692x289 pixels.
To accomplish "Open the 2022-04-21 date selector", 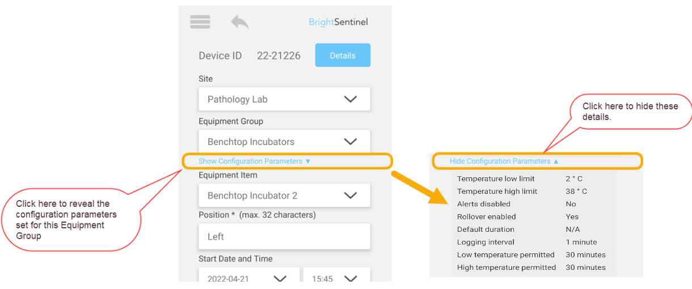I will pyautogui.click(x=248, y=275).
